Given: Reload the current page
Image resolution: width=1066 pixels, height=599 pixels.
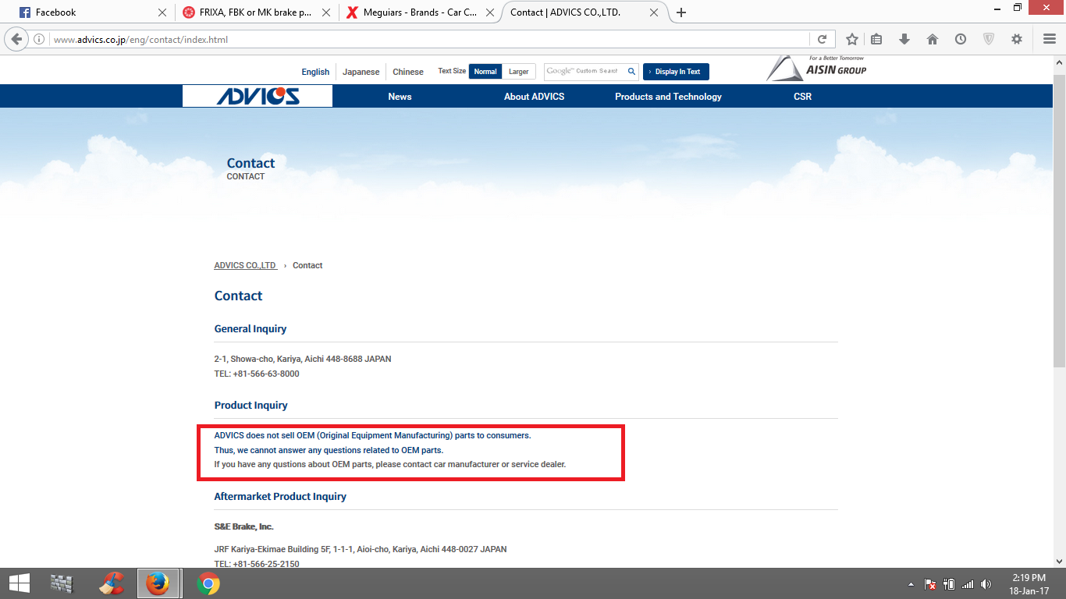Looking at the screenshot, I should point(822,39).
